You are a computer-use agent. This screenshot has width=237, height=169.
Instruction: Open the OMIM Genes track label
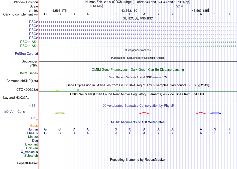pyautogui.click(x=28, y=73)
